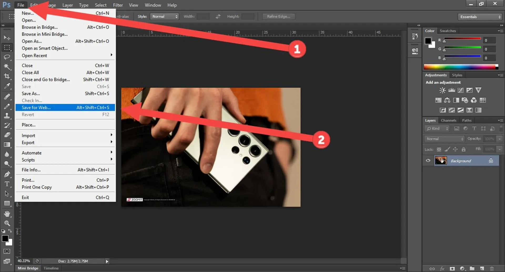Select the Lasso tool
This screenshot has height=272, width=505.
(x=7, y=57)
